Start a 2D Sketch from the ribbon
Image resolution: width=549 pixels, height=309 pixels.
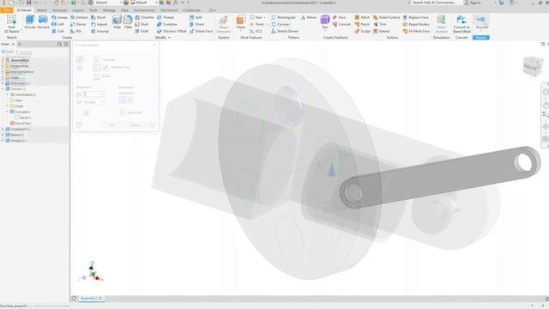pos(11,24)
